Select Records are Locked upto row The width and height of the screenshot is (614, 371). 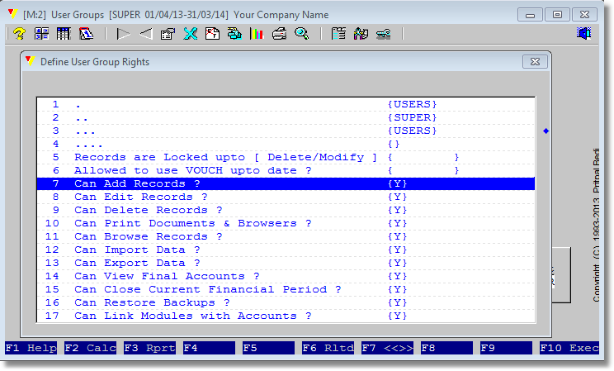(x=286, y=157)
